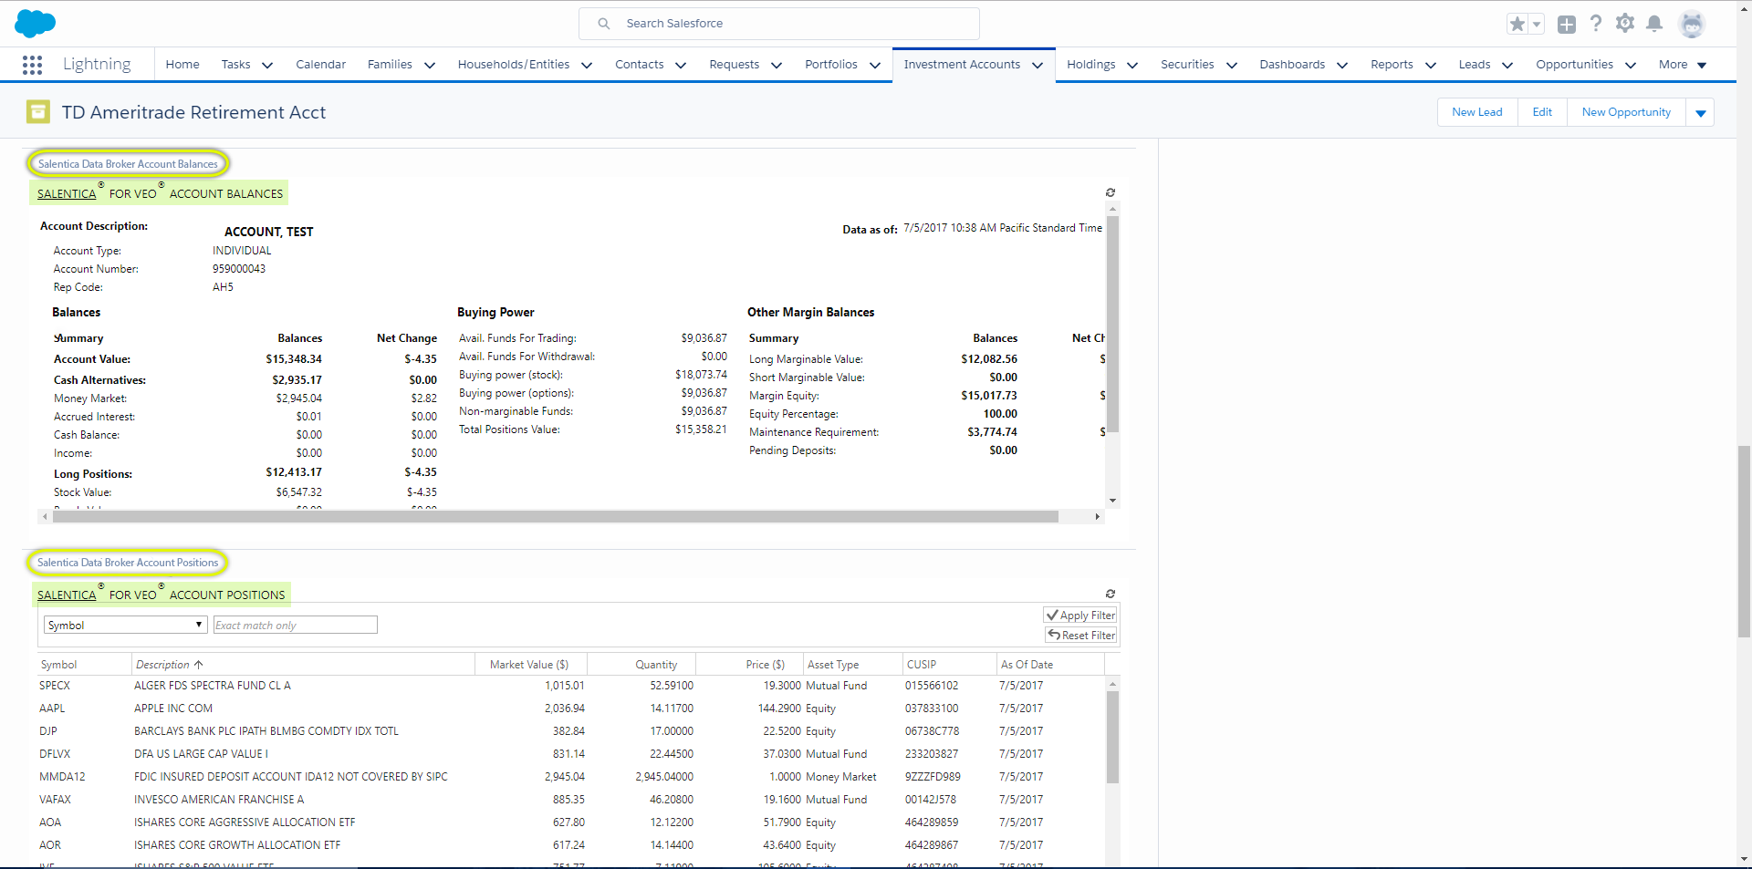The height and width of the screenshot is (869, 1752).
Task: Select the MMDA12 symbol cell
Action: point(62,776)
